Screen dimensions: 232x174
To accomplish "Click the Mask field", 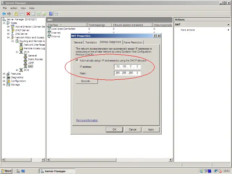I will point(127,73).
